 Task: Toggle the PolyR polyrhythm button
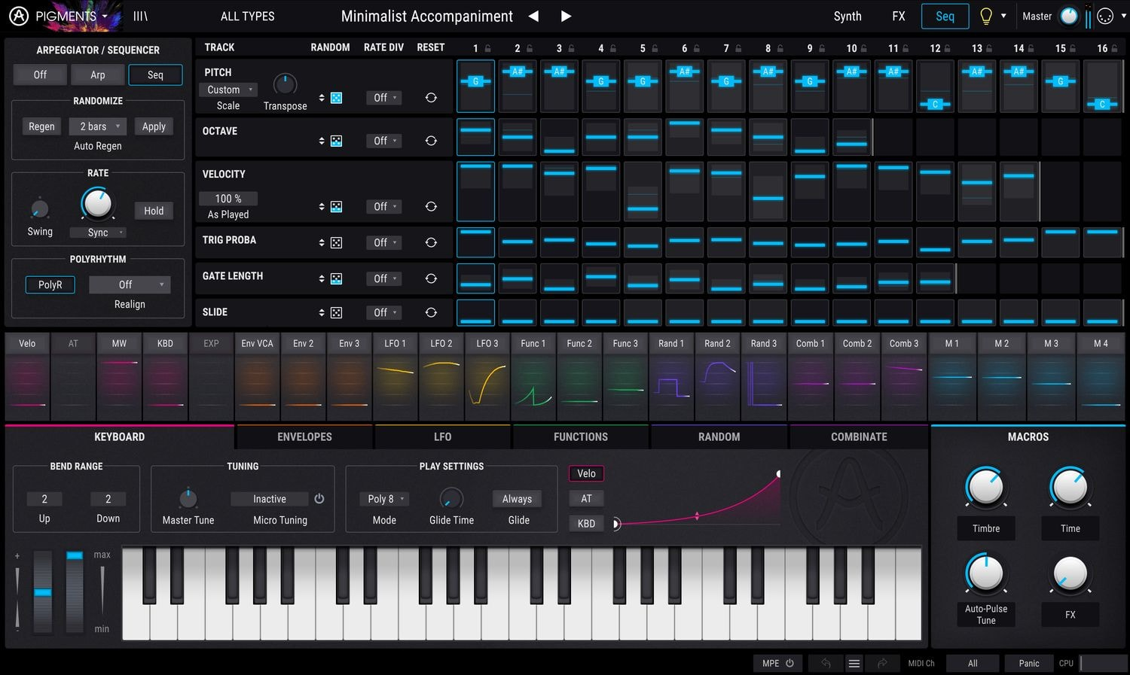[x=50, y=284]
